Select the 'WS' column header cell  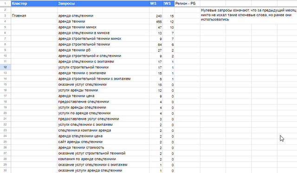click(x=156, y=3)
